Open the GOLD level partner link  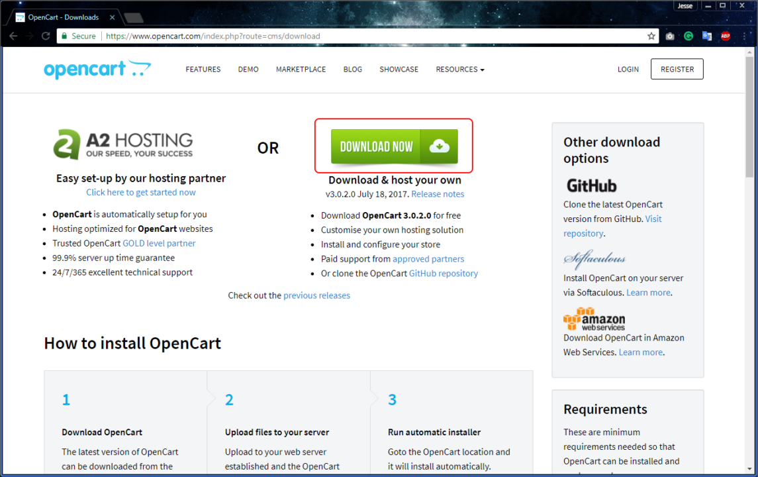(x=159, y=243)
